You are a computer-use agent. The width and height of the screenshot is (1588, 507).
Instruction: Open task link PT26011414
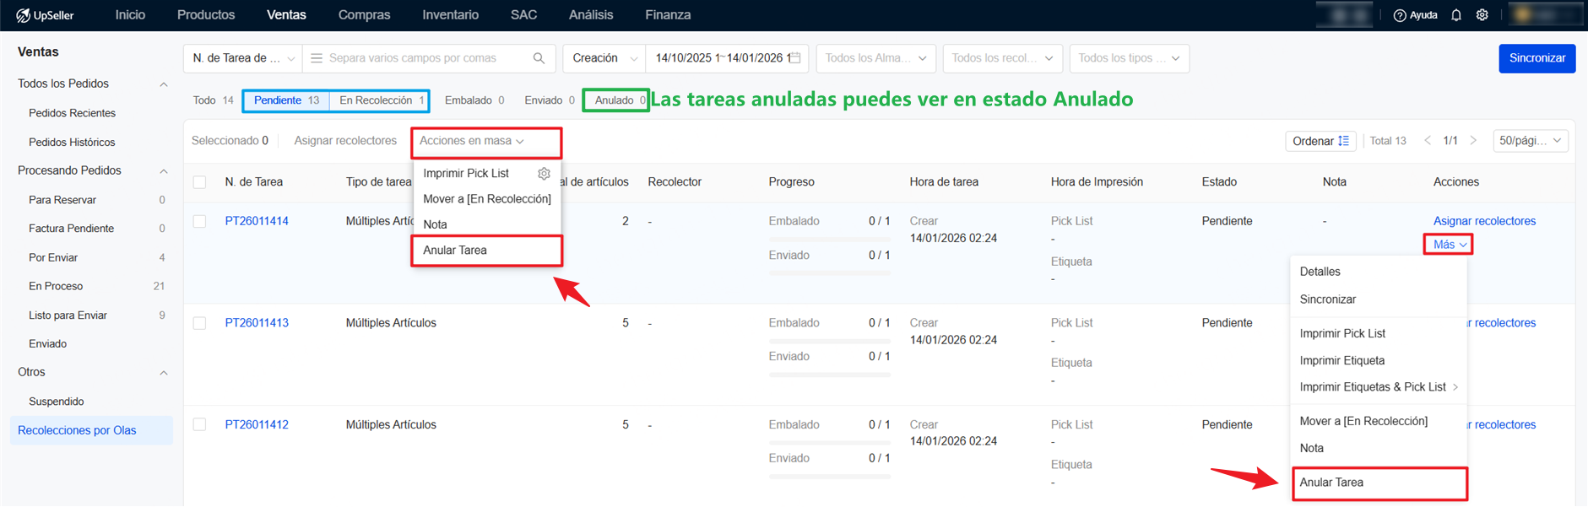coord(257,221)
